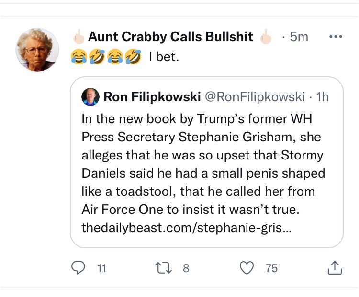Open thedailybeast.com article link
Screen dimensions: 359x297
pyautogui.click(x=186, y=228)
